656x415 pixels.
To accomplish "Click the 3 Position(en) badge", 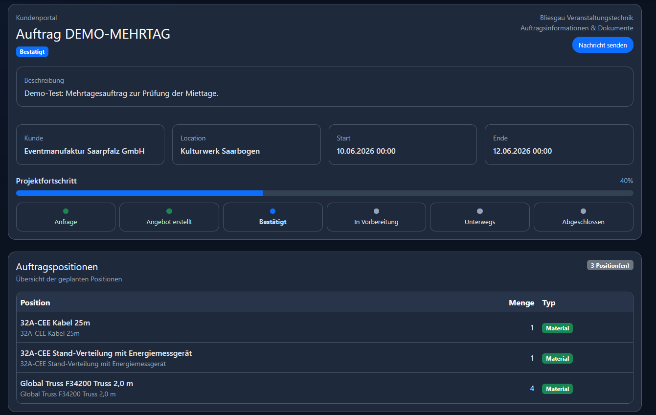I will point(610,265).
